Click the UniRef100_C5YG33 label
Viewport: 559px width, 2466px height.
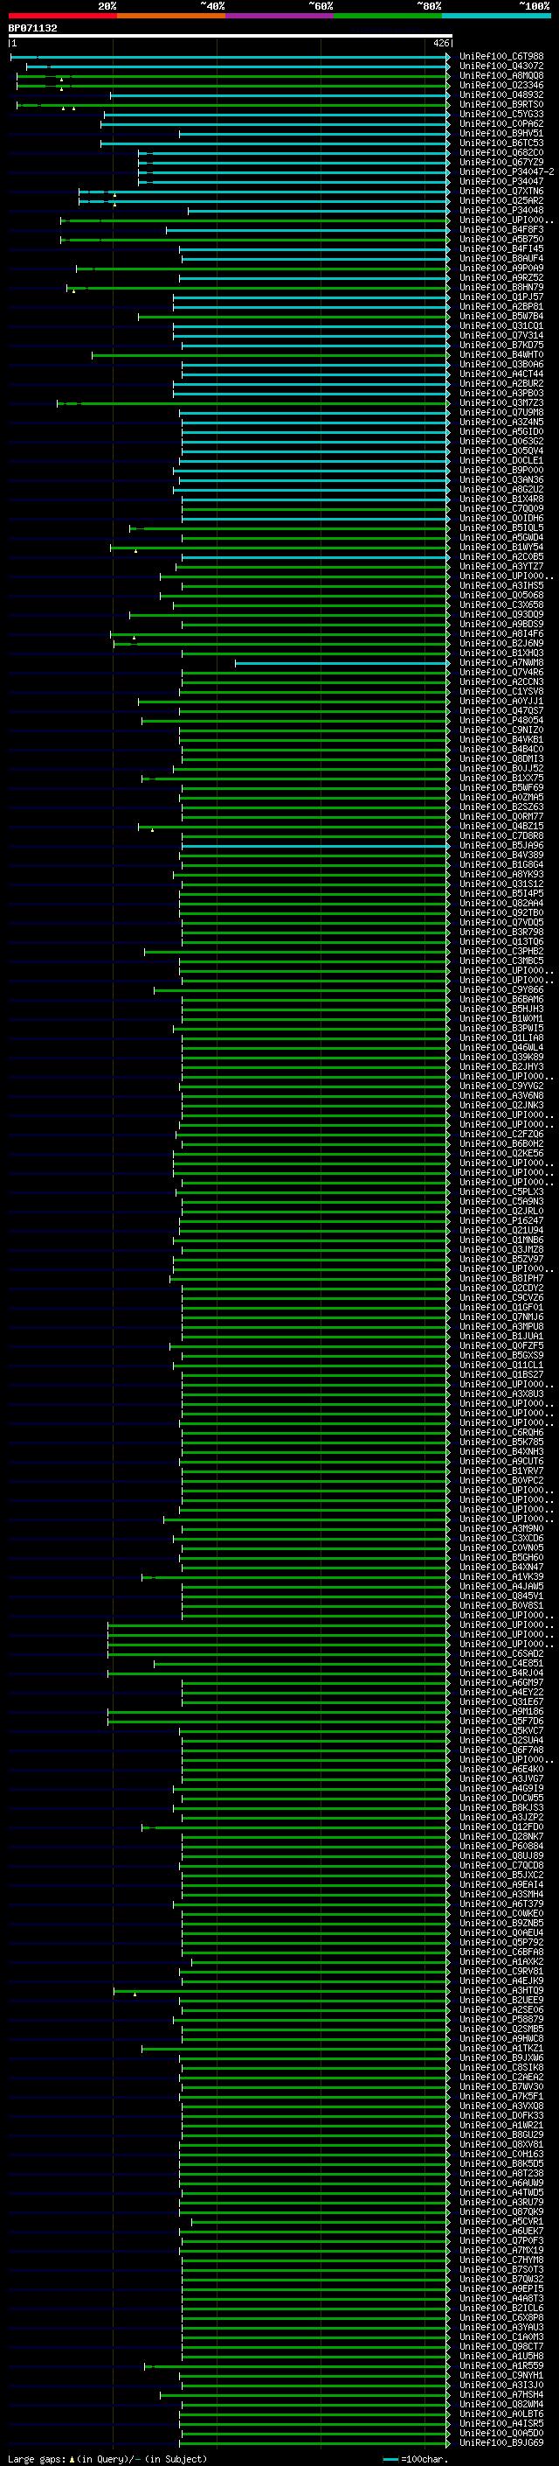(x=501, y=114)
